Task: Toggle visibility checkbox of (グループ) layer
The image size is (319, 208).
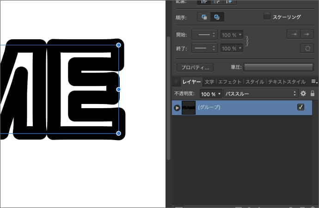Action: [301, 107]
